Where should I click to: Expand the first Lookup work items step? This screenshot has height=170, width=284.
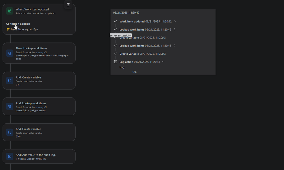pyautogui.click(x=175, y=29)
